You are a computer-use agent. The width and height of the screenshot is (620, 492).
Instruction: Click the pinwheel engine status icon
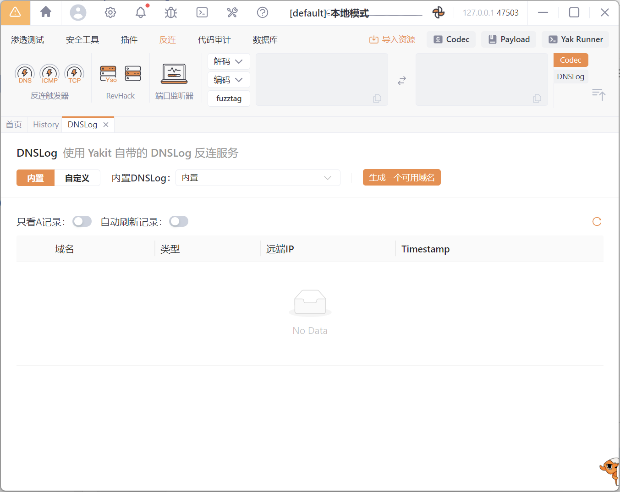[439, 12]
